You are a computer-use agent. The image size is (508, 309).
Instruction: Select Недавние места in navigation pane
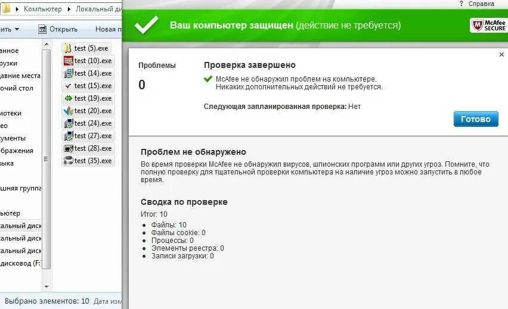point(20,76)
